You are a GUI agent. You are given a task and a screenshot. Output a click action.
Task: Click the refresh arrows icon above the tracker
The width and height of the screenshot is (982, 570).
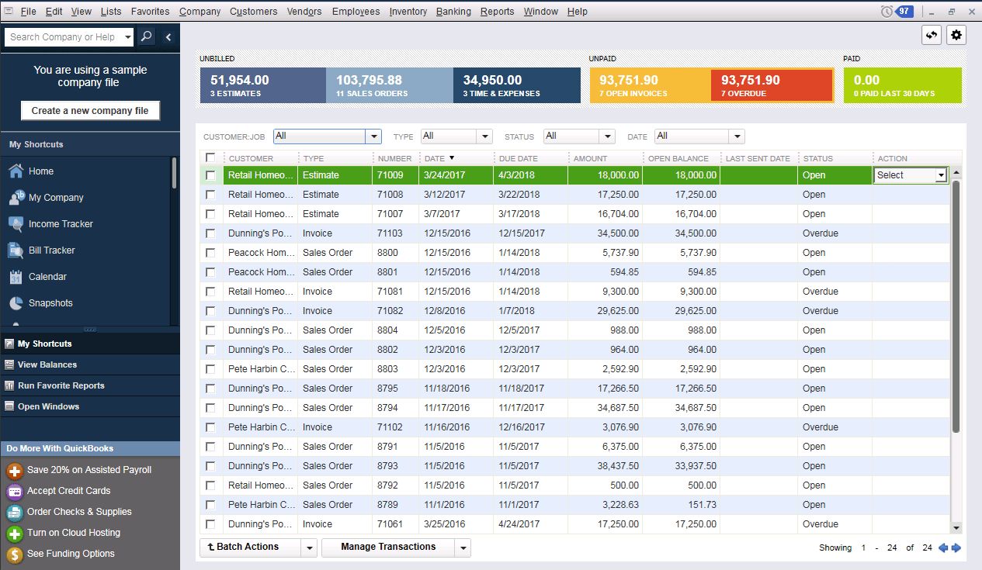point(931,35)
